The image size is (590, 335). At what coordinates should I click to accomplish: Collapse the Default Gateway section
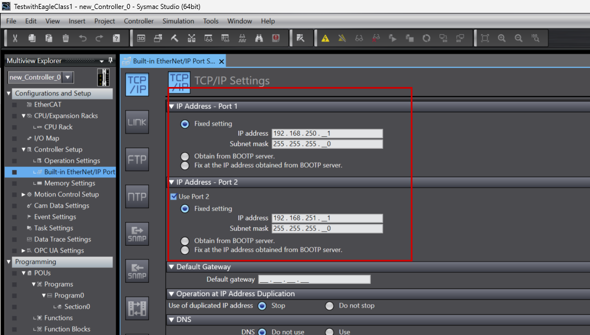(x=171, y=267)
